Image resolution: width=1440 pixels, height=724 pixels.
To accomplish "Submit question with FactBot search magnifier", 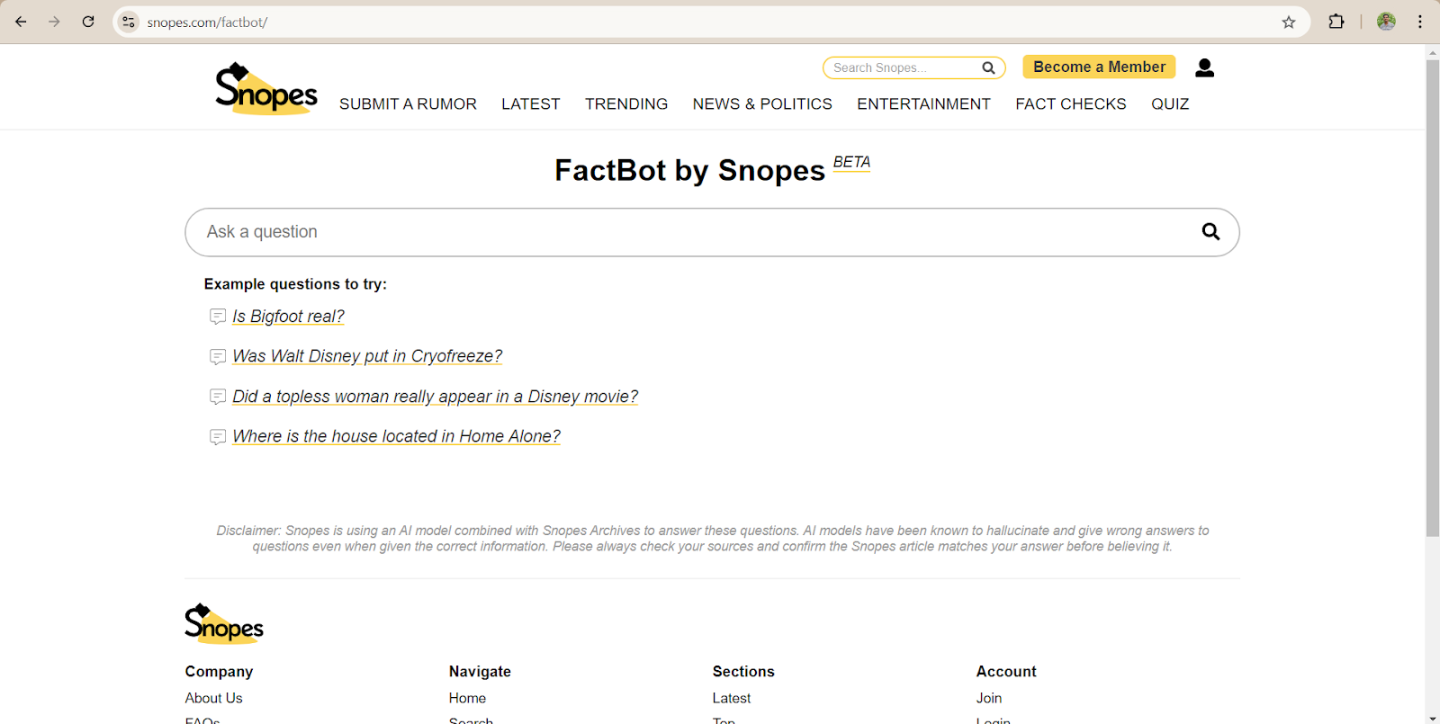I will click(1211, 232).
